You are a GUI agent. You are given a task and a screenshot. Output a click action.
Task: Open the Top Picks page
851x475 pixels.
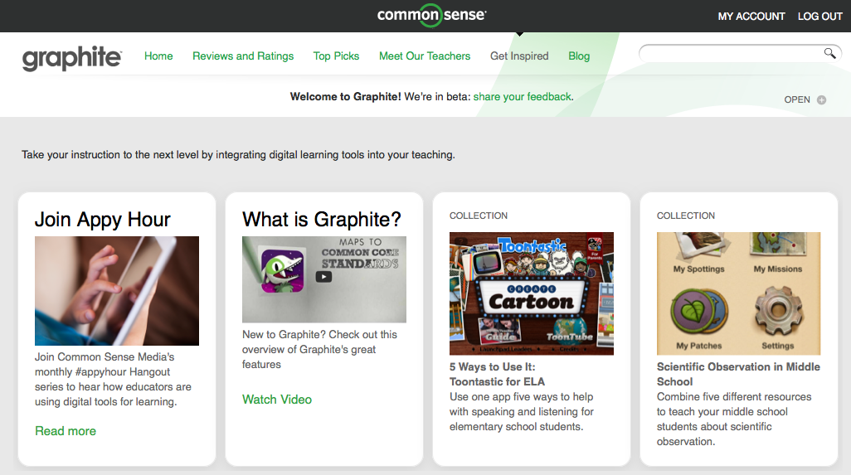336,56
